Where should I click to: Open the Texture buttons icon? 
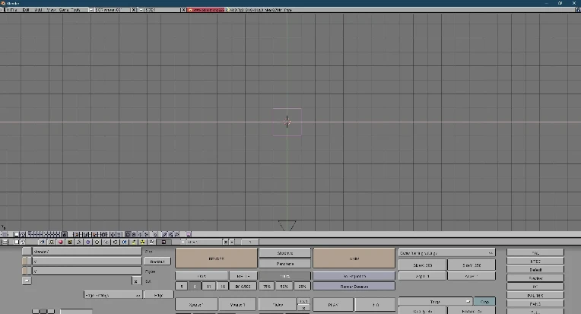[x=69, y=242]
